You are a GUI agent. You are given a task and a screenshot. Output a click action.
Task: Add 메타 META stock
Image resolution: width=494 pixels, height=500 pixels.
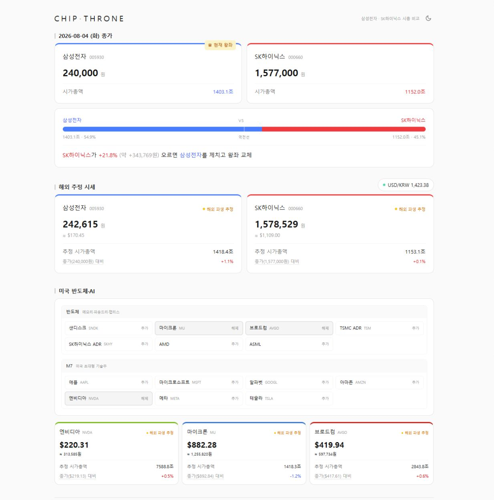[198, 399]
